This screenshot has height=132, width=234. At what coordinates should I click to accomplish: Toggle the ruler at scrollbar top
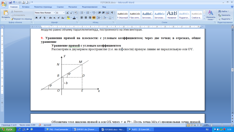point(232,27)
